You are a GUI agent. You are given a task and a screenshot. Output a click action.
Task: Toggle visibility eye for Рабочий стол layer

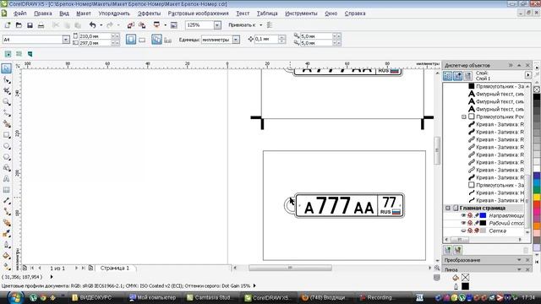coord(463,223)
